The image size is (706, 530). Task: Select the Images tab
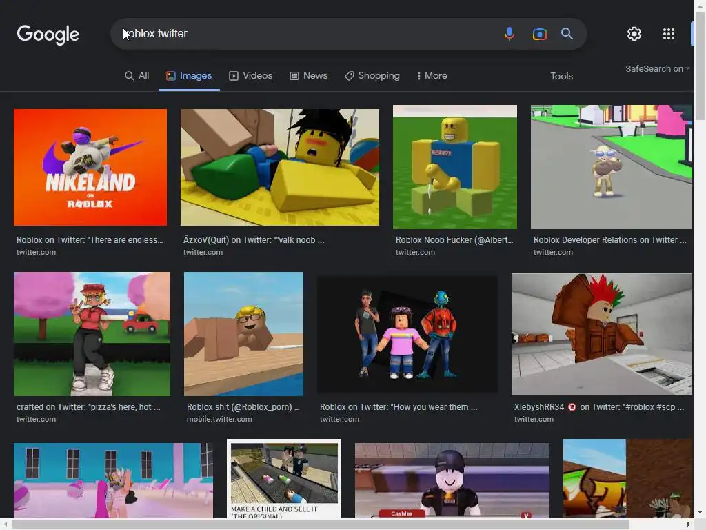[x=189, y=76]
